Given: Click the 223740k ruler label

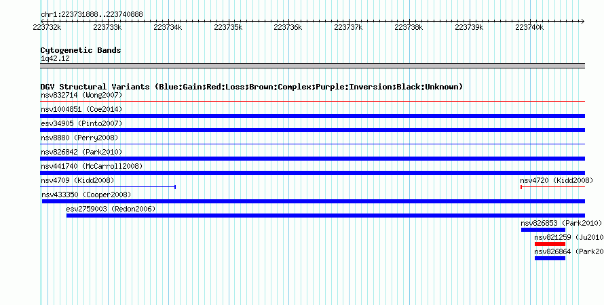Looking at the screenshot, I should [x=529, y=27].
